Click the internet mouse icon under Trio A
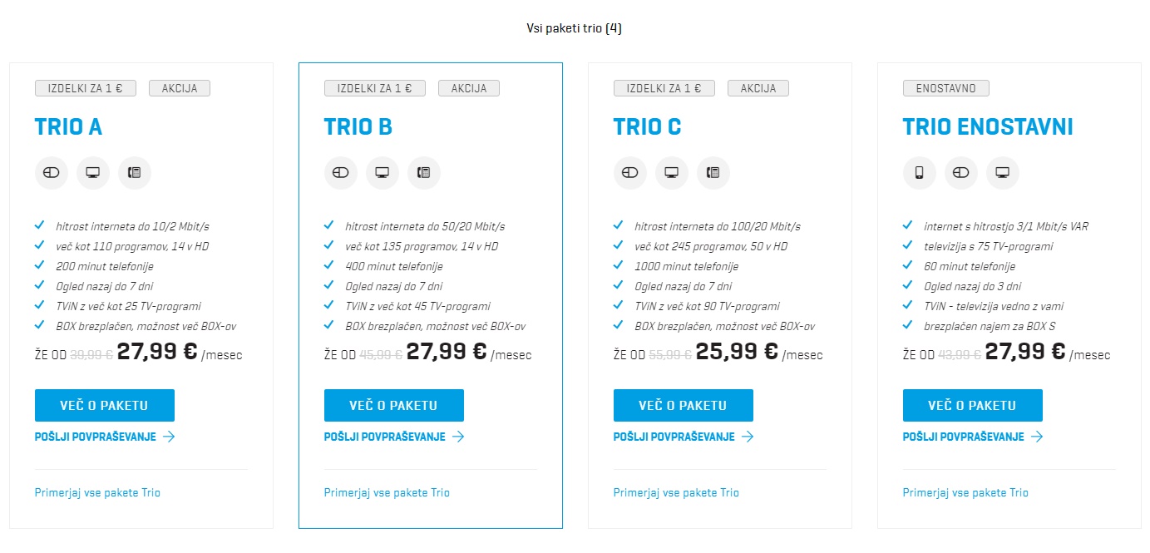Viewport: 1150px width, 553px height. (52, 173)
